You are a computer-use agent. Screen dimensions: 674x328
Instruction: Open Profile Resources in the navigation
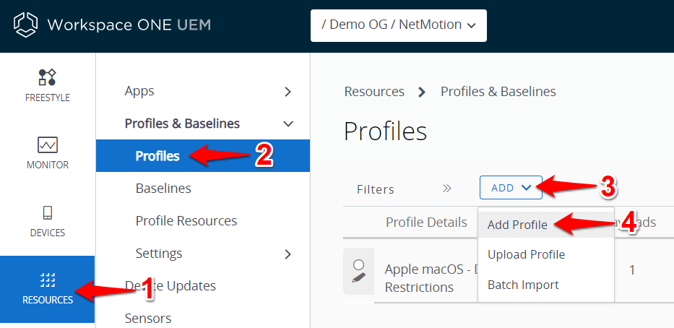[x=186, y=221]
